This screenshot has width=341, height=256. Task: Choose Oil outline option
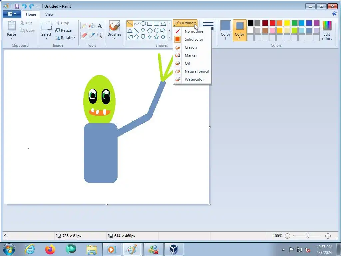tap(192, 63)
